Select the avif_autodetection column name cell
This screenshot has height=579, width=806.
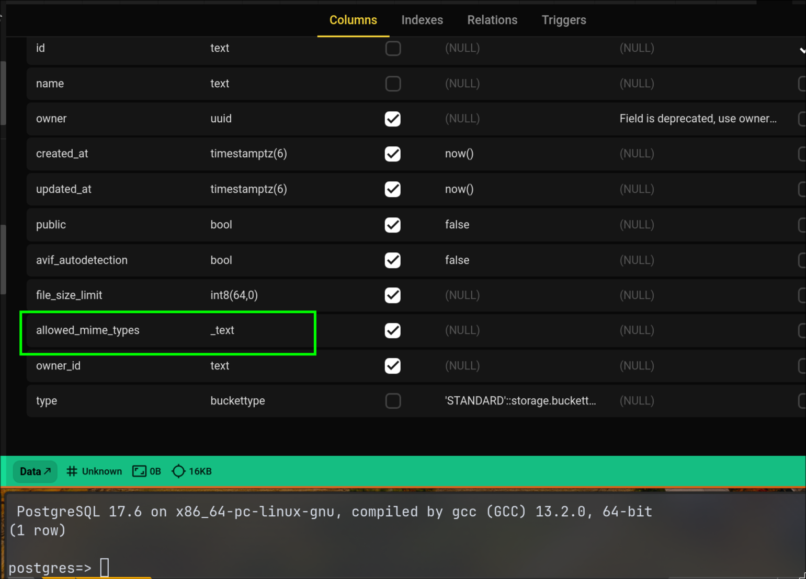(82, 260)
